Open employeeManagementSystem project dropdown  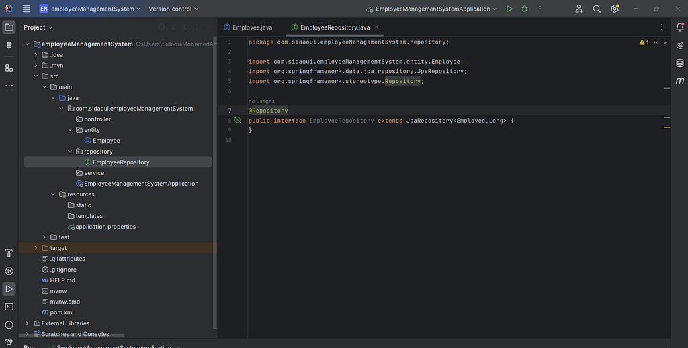90,9
